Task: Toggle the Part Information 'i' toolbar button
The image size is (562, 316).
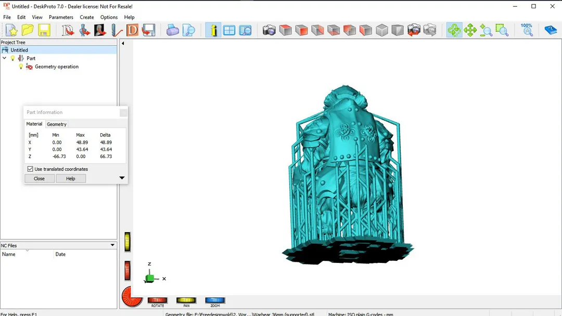Action: tap(213, 30)
